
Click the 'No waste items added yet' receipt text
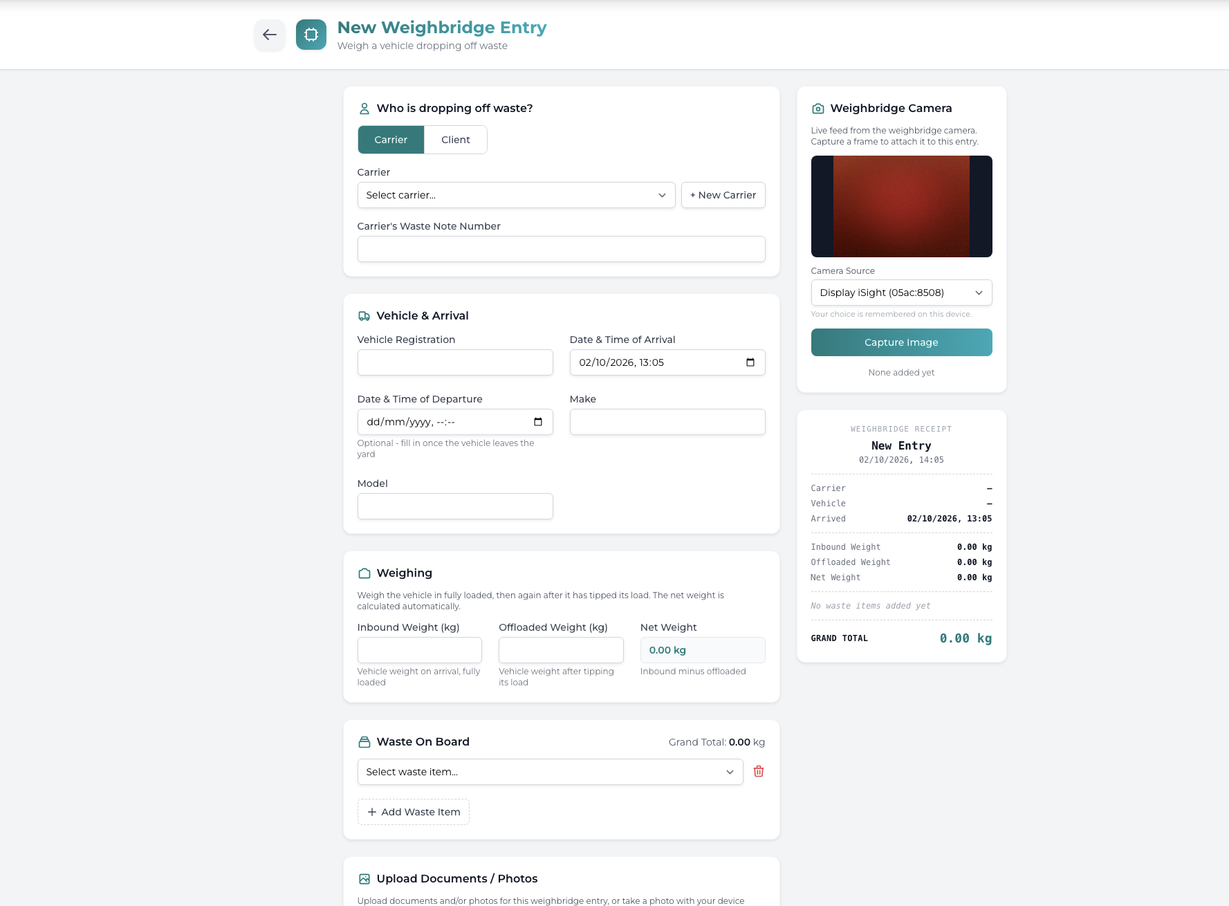pos(870,606)
